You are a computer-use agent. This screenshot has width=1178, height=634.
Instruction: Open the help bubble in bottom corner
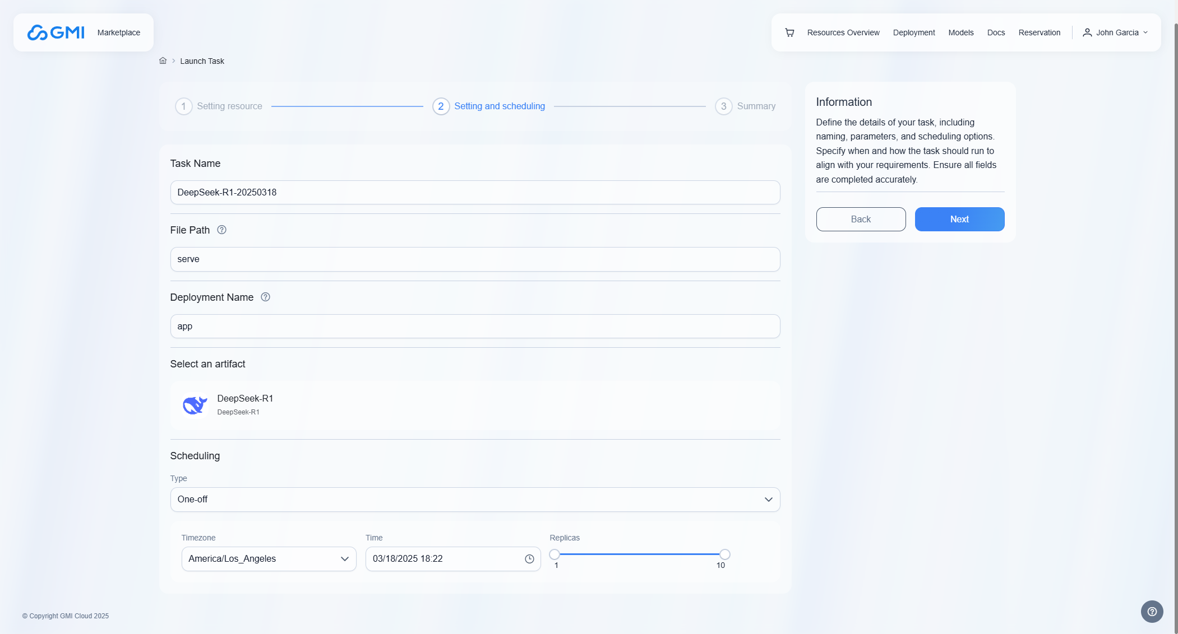coord(1152,612)
